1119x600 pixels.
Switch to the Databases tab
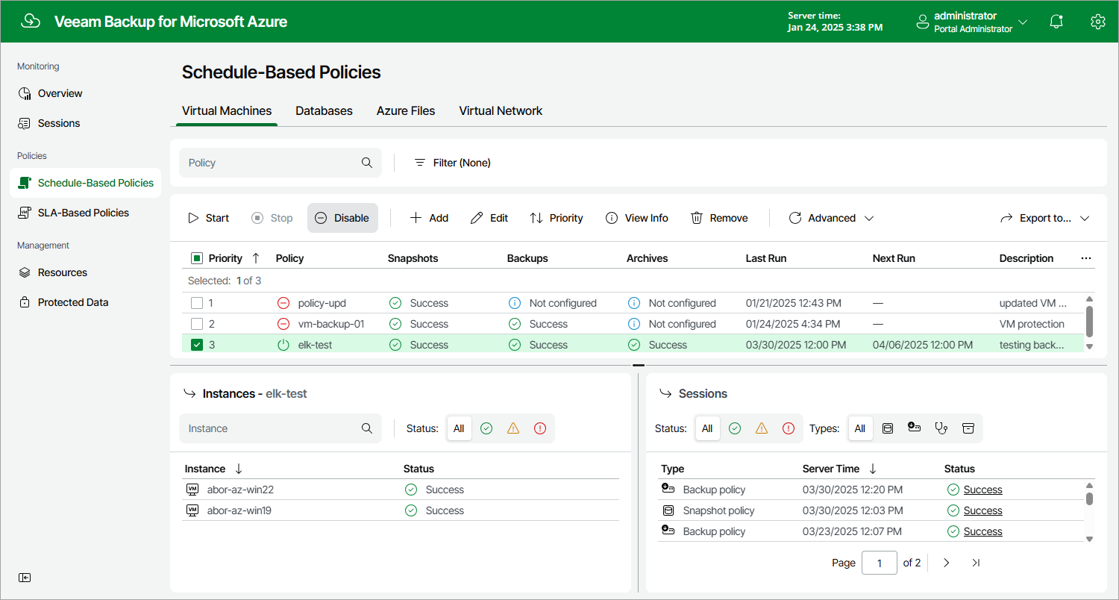click(324, 110)
